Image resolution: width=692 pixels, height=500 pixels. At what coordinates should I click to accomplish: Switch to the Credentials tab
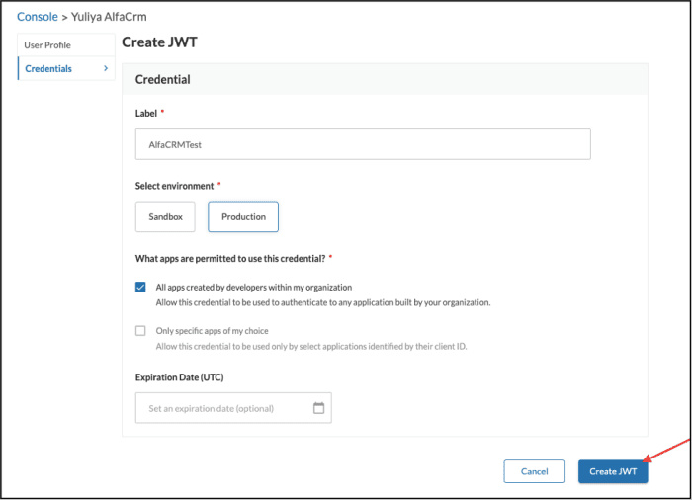pyautogui.click(x=66, y=68)
